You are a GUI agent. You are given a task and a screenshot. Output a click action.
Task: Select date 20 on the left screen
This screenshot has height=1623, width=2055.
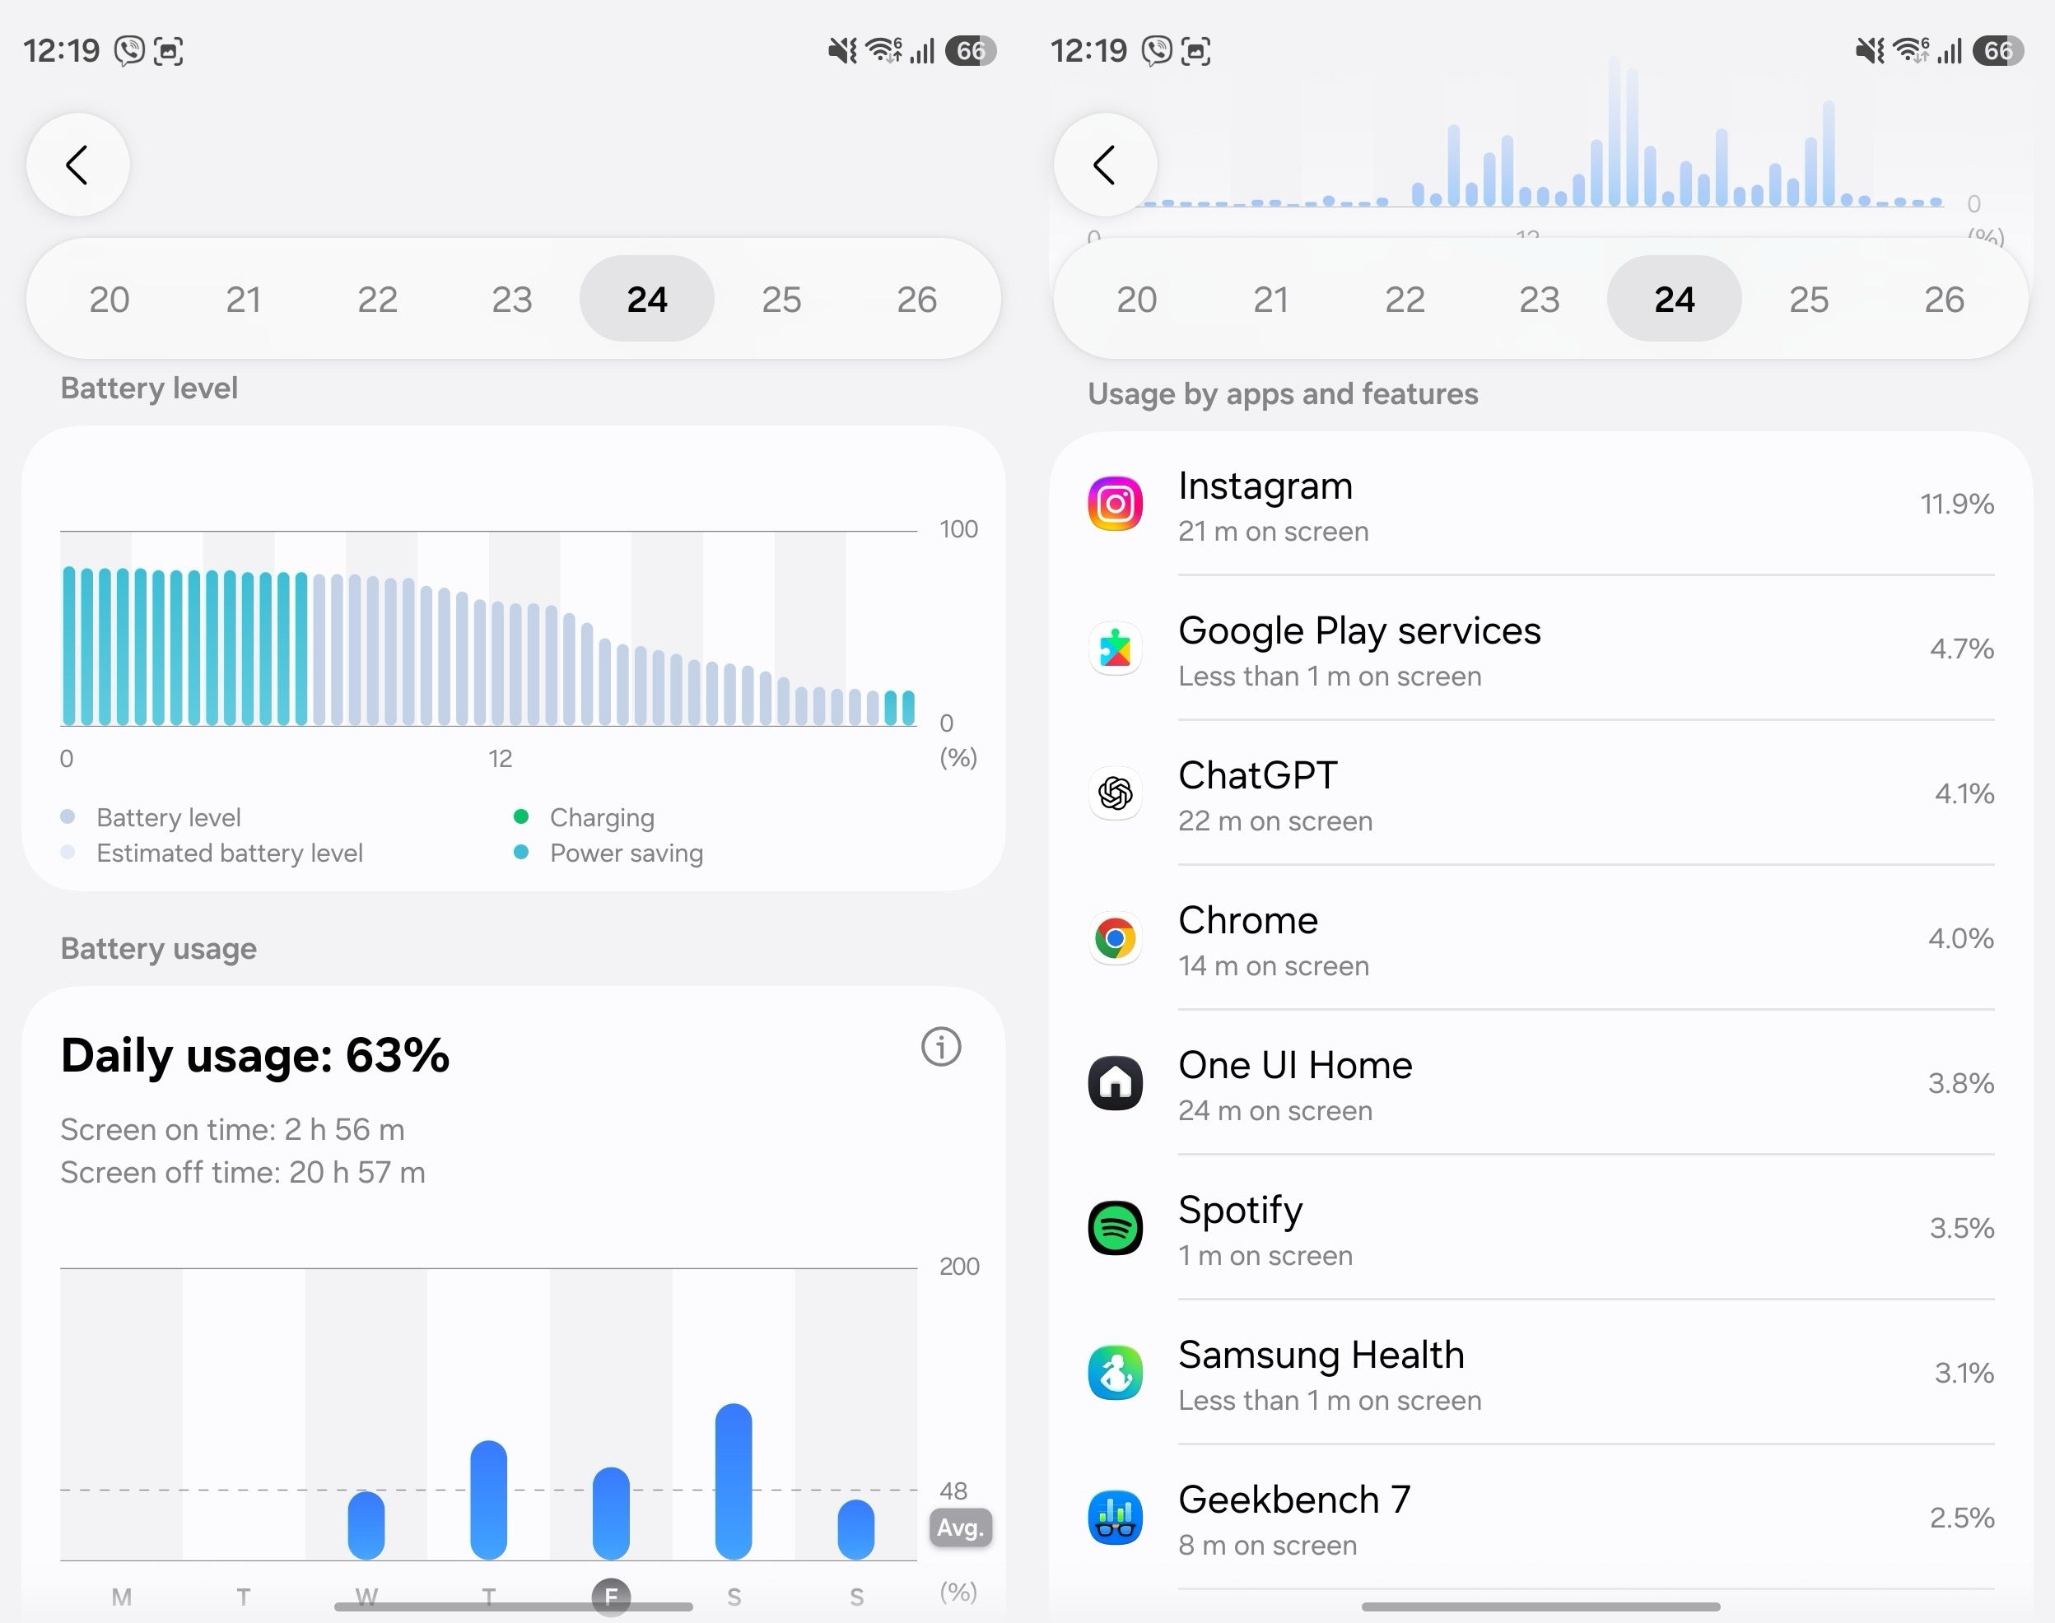click(110, 300)
